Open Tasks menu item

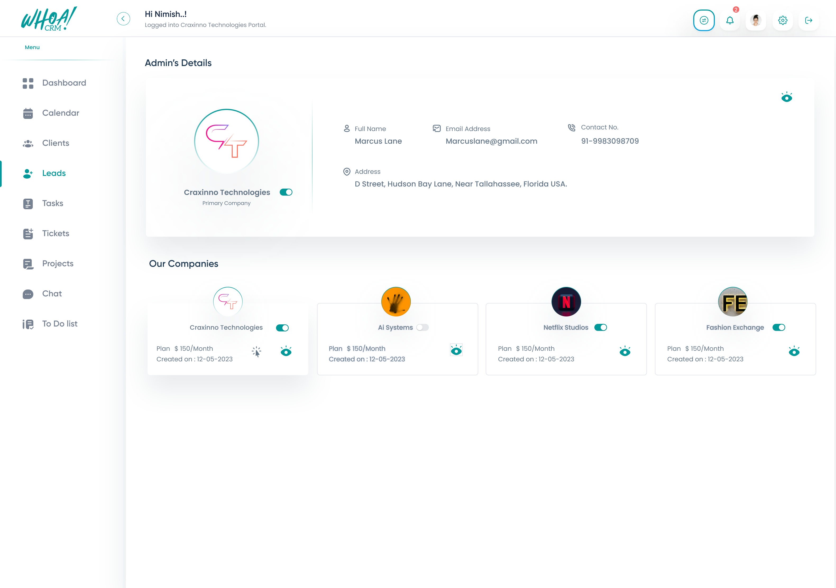tap(53, 203)
